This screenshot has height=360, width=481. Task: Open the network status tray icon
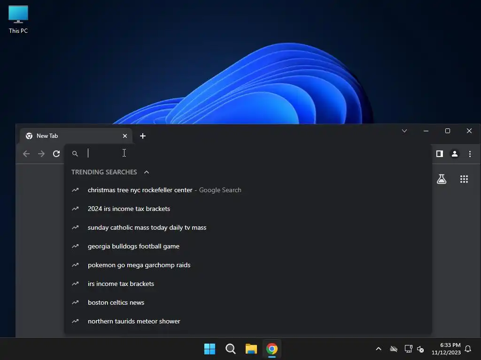[408, 349]
